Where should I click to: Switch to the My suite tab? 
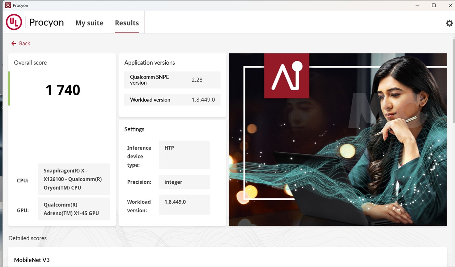[89, 23]
